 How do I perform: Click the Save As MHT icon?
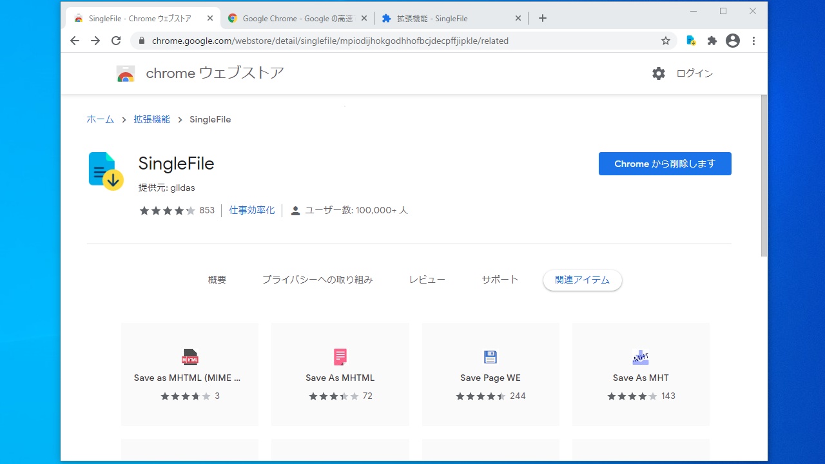point(641,357)
